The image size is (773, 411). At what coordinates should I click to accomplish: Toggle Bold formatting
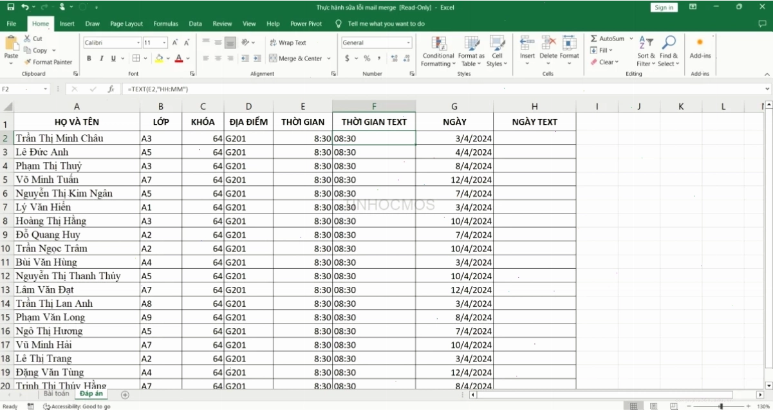click(89, 58)
